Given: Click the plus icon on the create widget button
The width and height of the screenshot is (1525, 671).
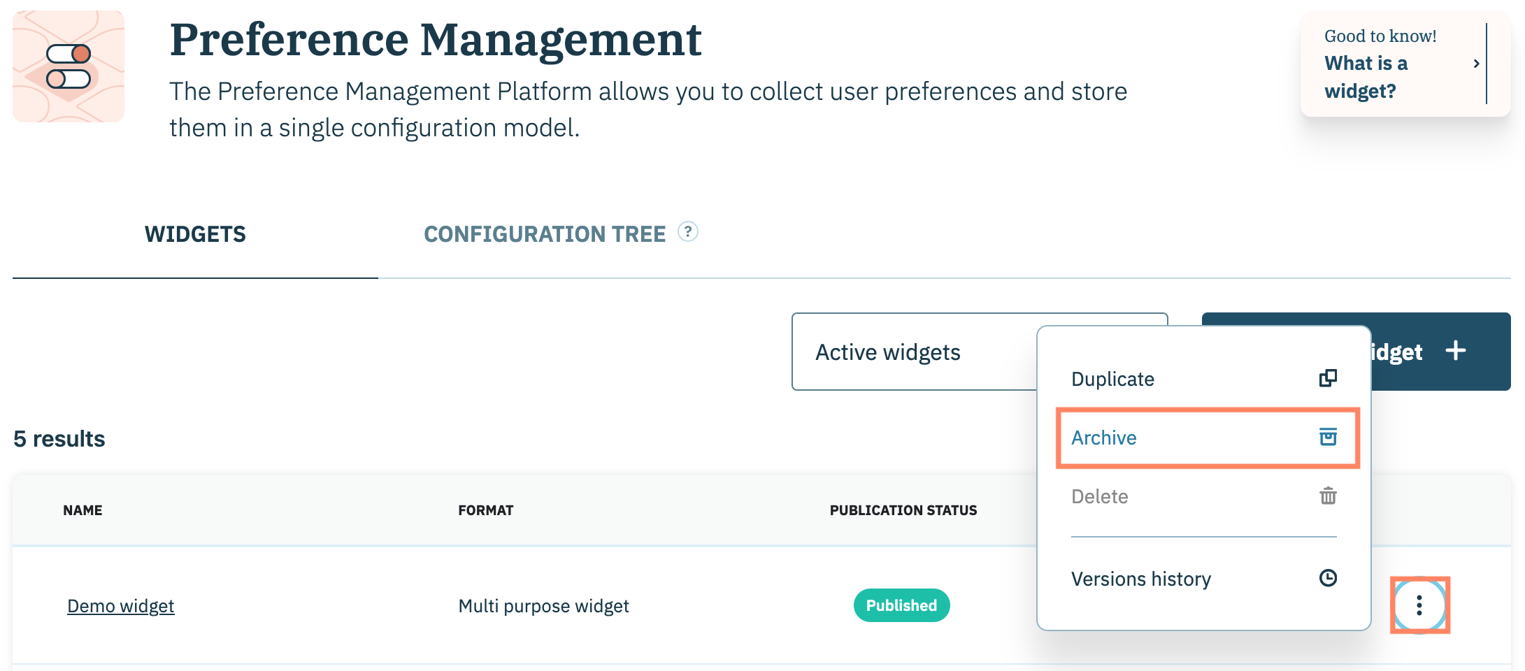Looking at the screenshot, I should point(1455,351).
